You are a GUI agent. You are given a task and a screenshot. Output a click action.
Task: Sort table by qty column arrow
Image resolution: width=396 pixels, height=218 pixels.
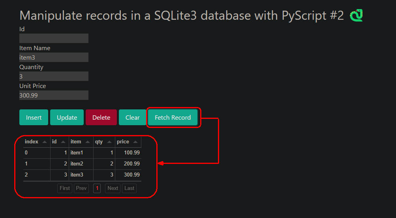pyautogui.click(x=109, y=142)
